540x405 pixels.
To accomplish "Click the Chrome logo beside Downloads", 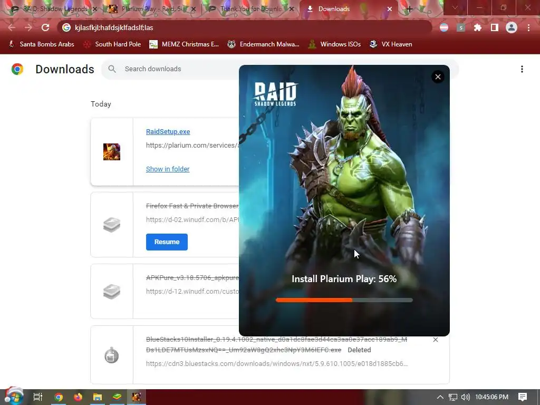I will 17,69.
